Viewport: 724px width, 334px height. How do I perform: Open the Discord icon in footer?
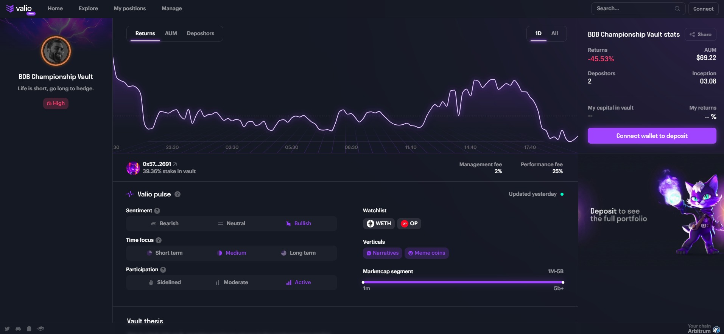pos(18,329)
